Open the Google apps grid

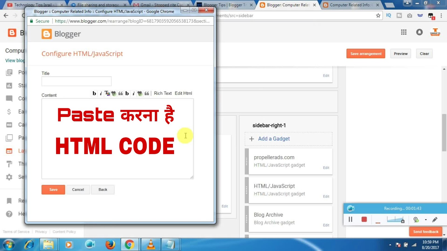click(404, 32)
